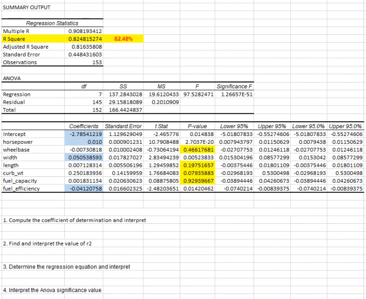Click length P-value 0.19751657
Screen dimensions: 366x299
click(x=198, y=165)
